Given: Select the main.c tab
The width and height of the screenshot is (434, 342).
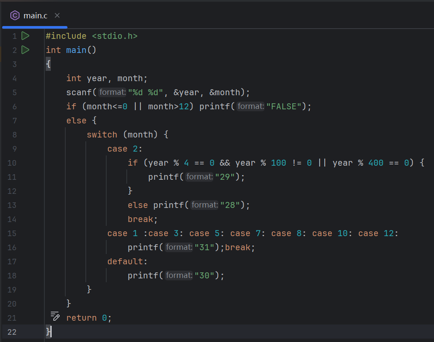Looking at the screenshot, I should tap(35, 15).
